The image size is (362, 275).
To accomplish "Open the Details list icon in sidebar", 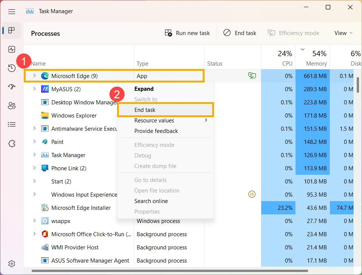I will pyautogui.click(x=12, y=125).
